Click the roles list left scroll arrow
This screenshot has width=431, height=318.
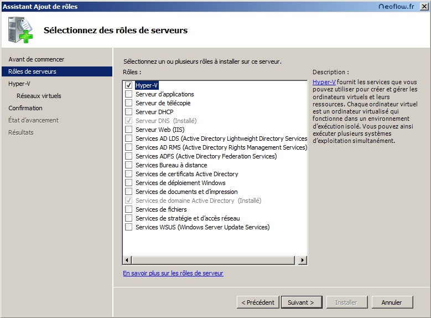click(x=127, y=260)
